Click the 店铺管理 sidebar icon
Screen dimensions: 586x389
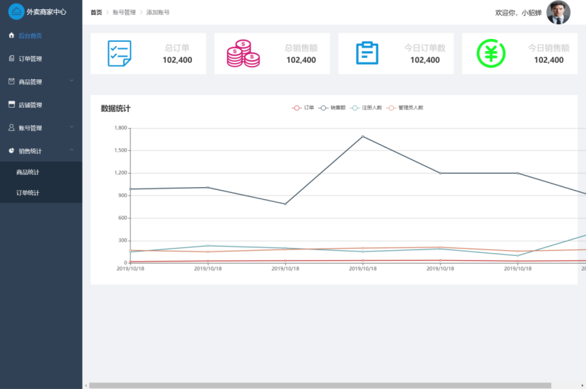[x=11, y=105]
